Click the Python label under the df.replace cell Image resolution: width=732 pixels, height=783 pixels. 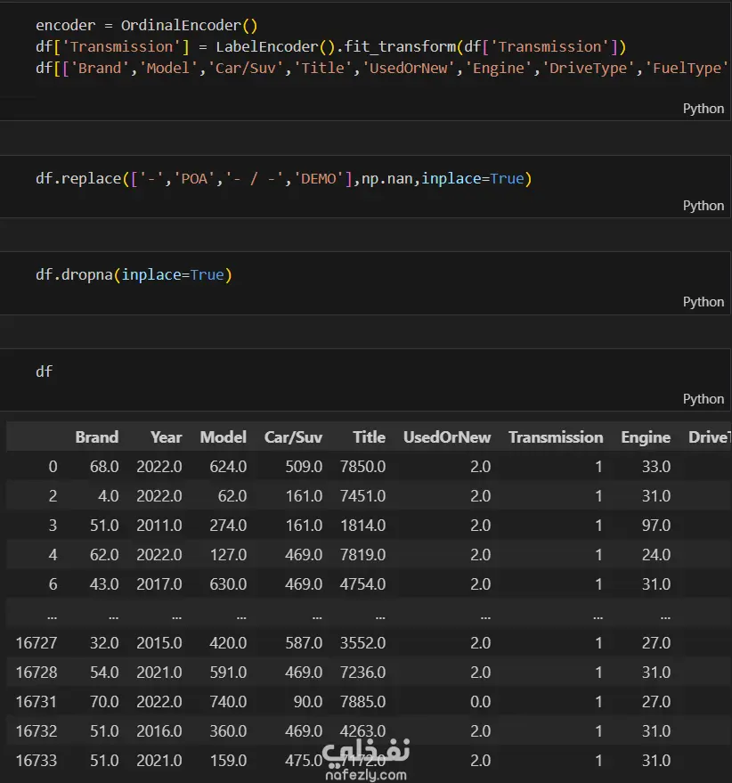coord(704,206)
